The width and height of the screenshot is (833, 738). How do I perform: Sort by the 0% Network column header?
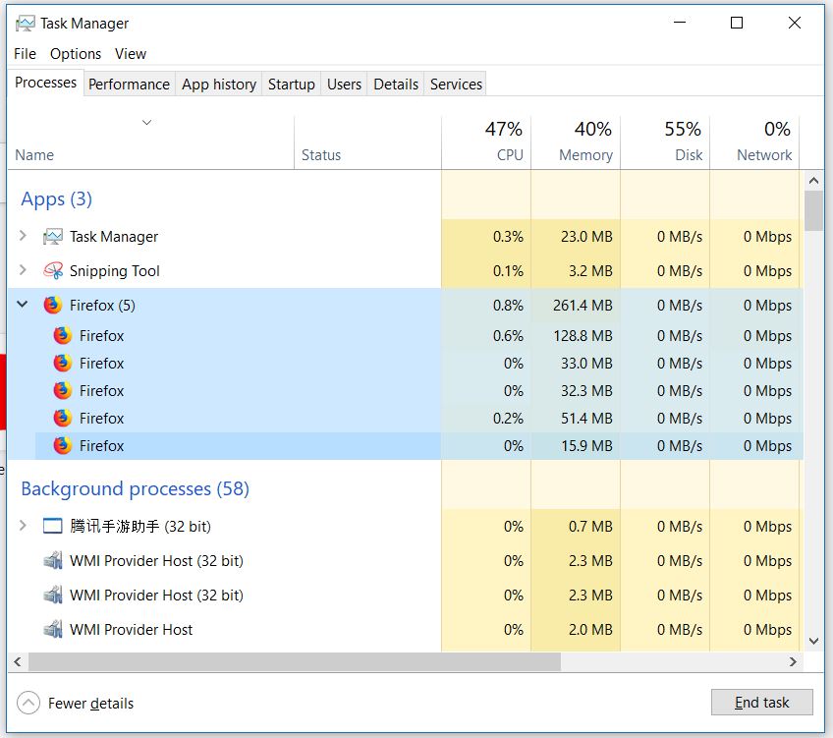(x=754, y=142)
